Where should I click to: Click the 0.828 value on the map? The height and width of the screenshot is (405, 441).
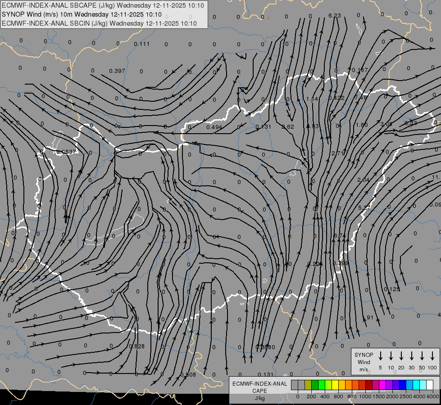tap(136, 346)
